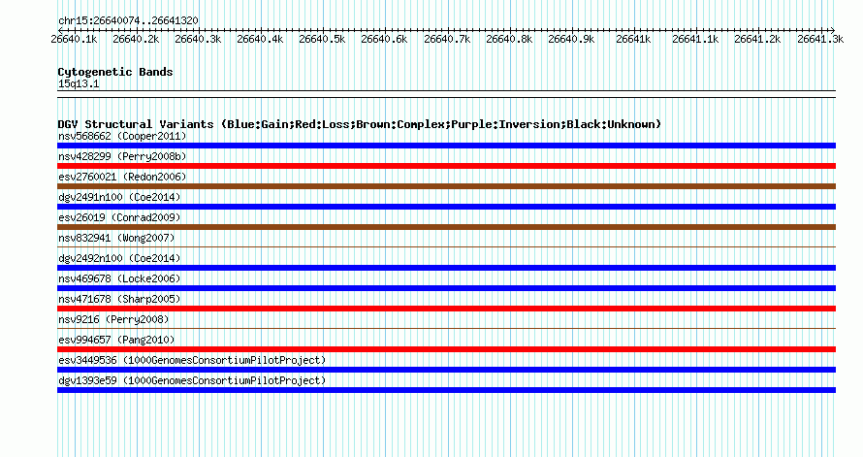Click the nsv568662 (Cooper2011) blue gain bar
Viewport: 863px width, 457px height.
tap(446, 146)
